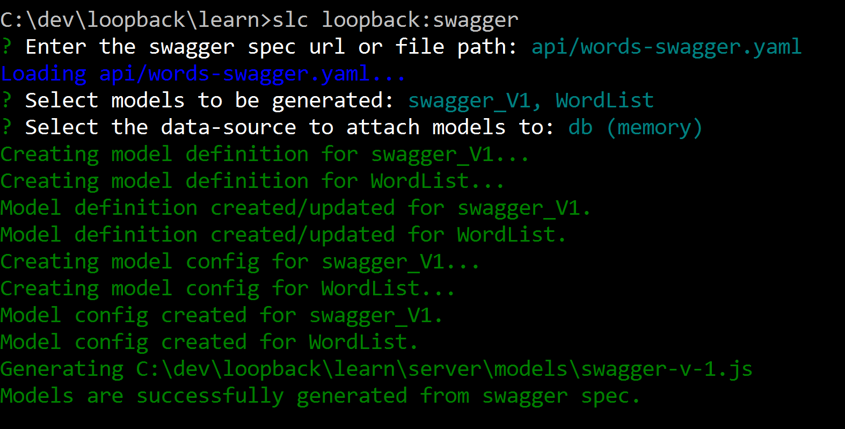
Task: Click 'Model definition created/updated for WordList.' line
Action: [x=283, y=235]
